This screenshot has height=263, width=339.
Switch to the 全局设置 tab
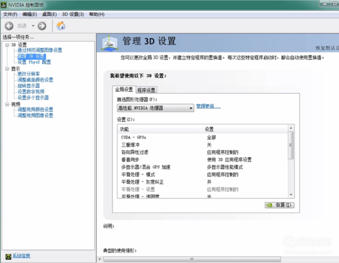click(124, 90)
